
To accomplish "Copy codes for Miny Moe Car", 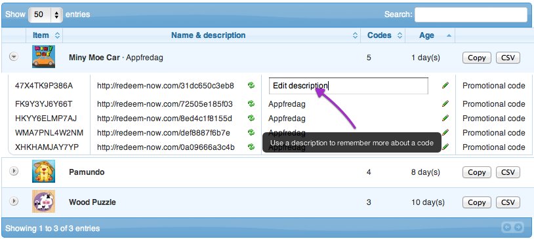I will (x=476, y=58).
